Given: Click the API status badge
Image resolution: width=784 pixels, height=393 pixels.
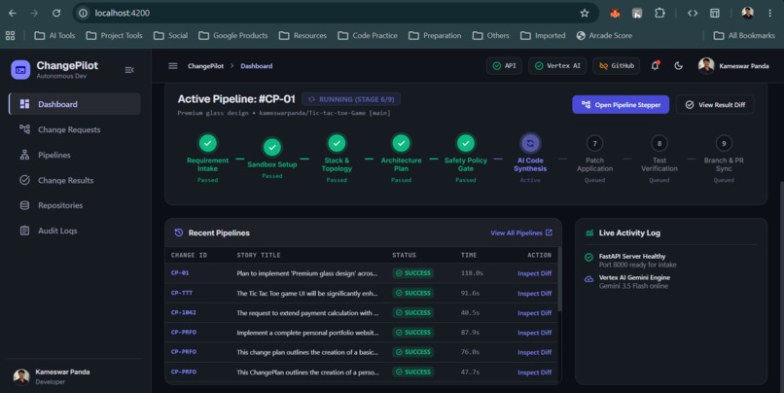Looking at the screenshot, I should 504,66.
